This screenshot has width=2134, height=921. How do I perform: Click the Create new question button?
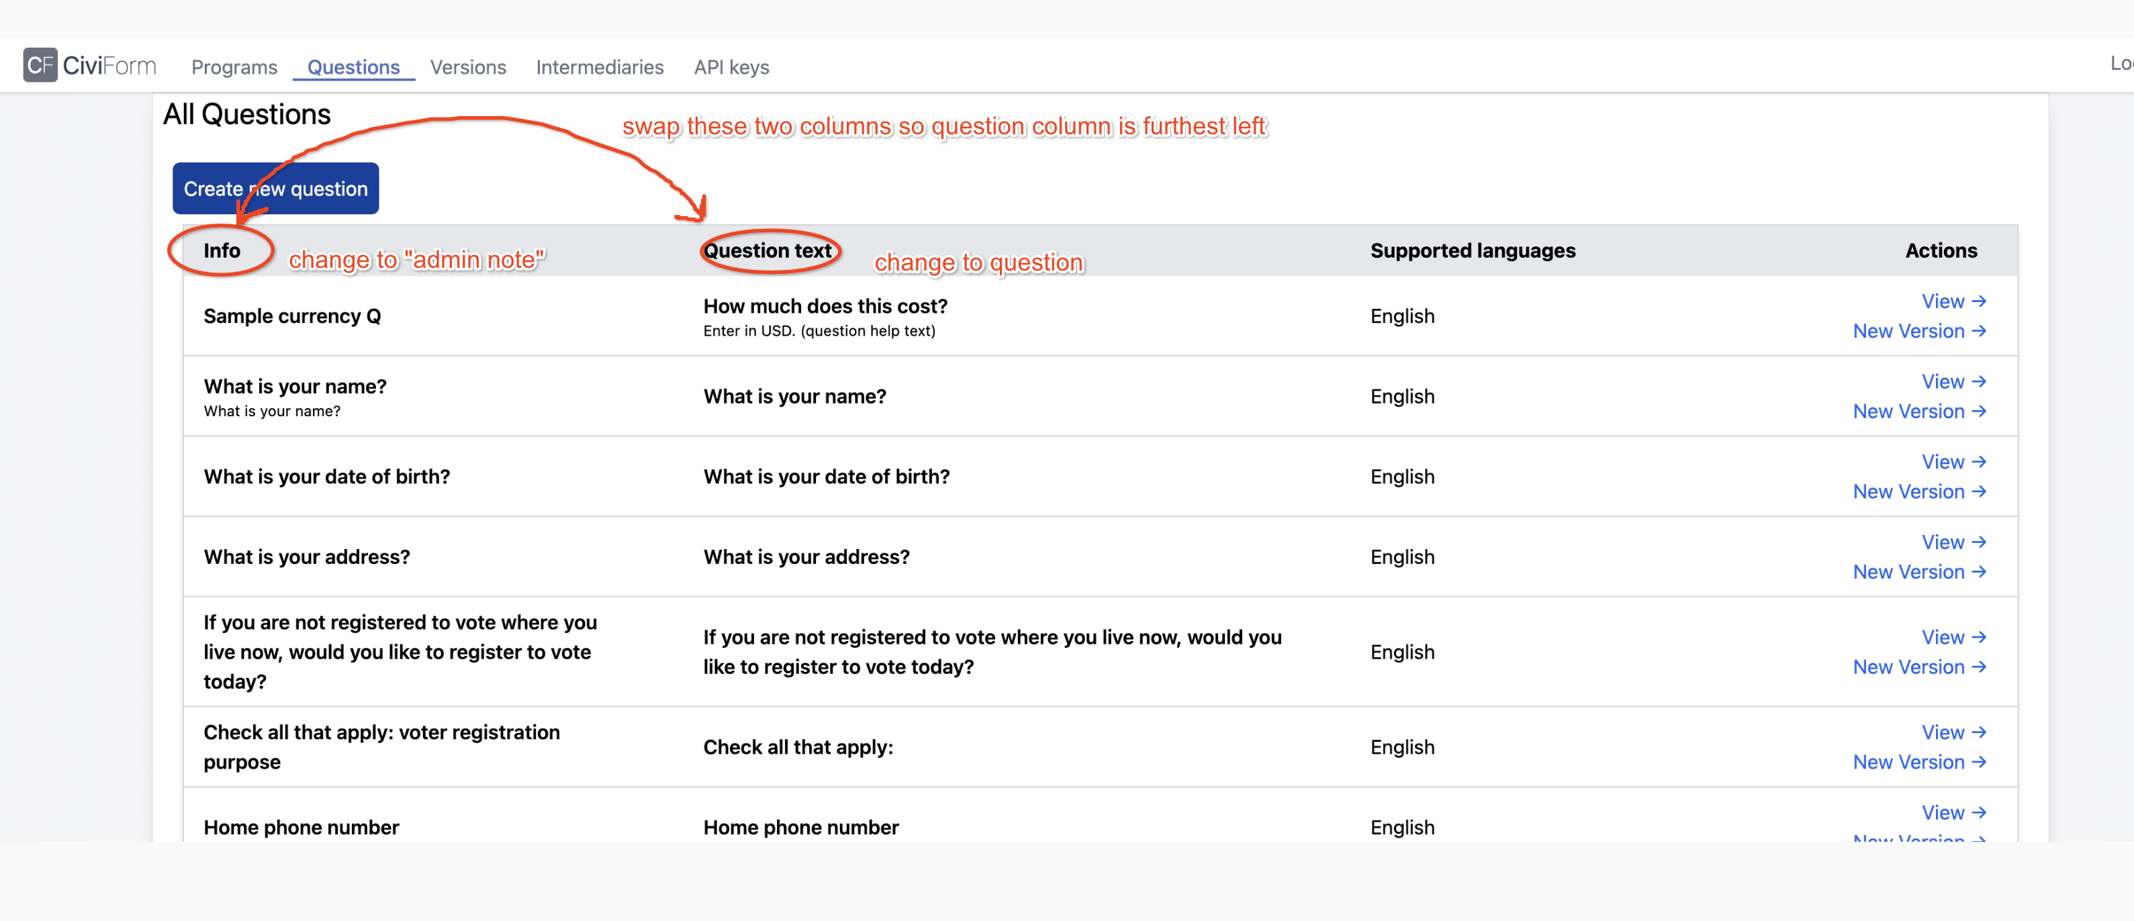pyautogui.click(x=276, y=188)
